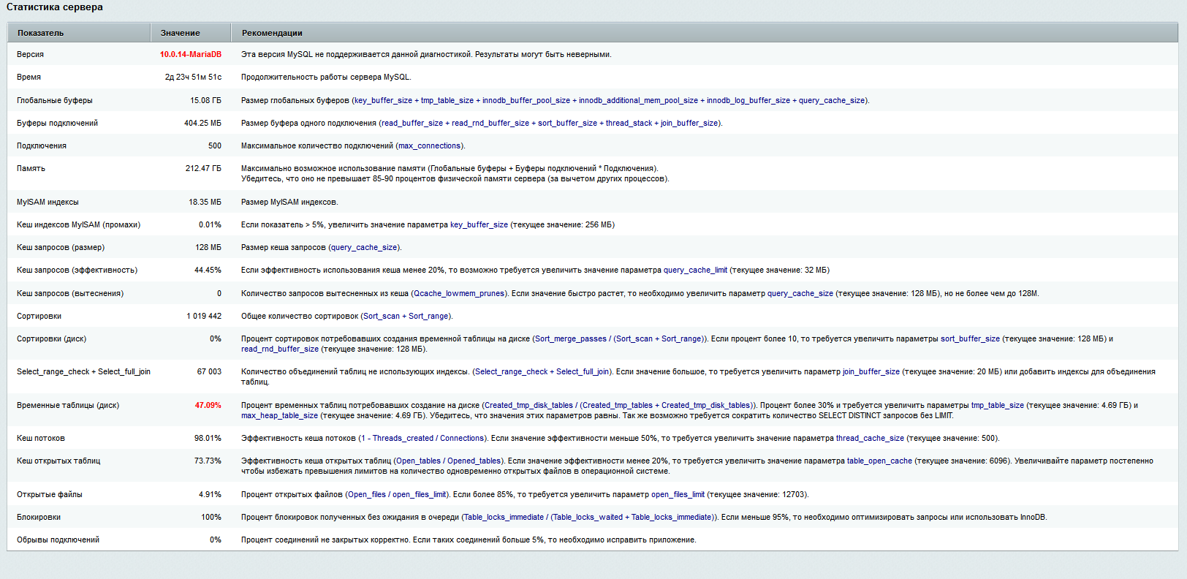Click the 73.73% open tables cache value
Image resolution: width=1187 pixels, height=579 pixels.
208,461
